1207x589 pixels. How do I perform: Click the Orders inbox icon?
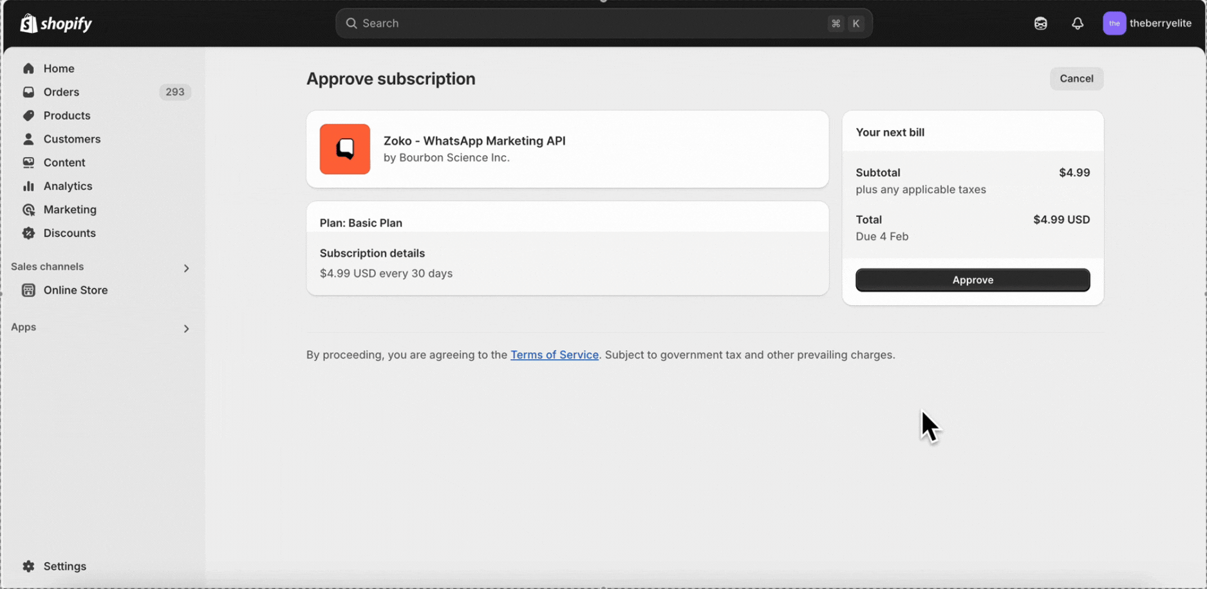click(x=28, y=92)
